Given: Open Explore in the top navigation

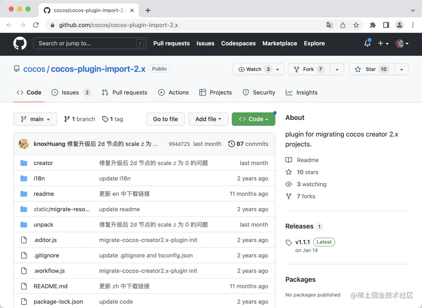Looking at the screenshot, I should pyautogui.click(x=314, y=43).
